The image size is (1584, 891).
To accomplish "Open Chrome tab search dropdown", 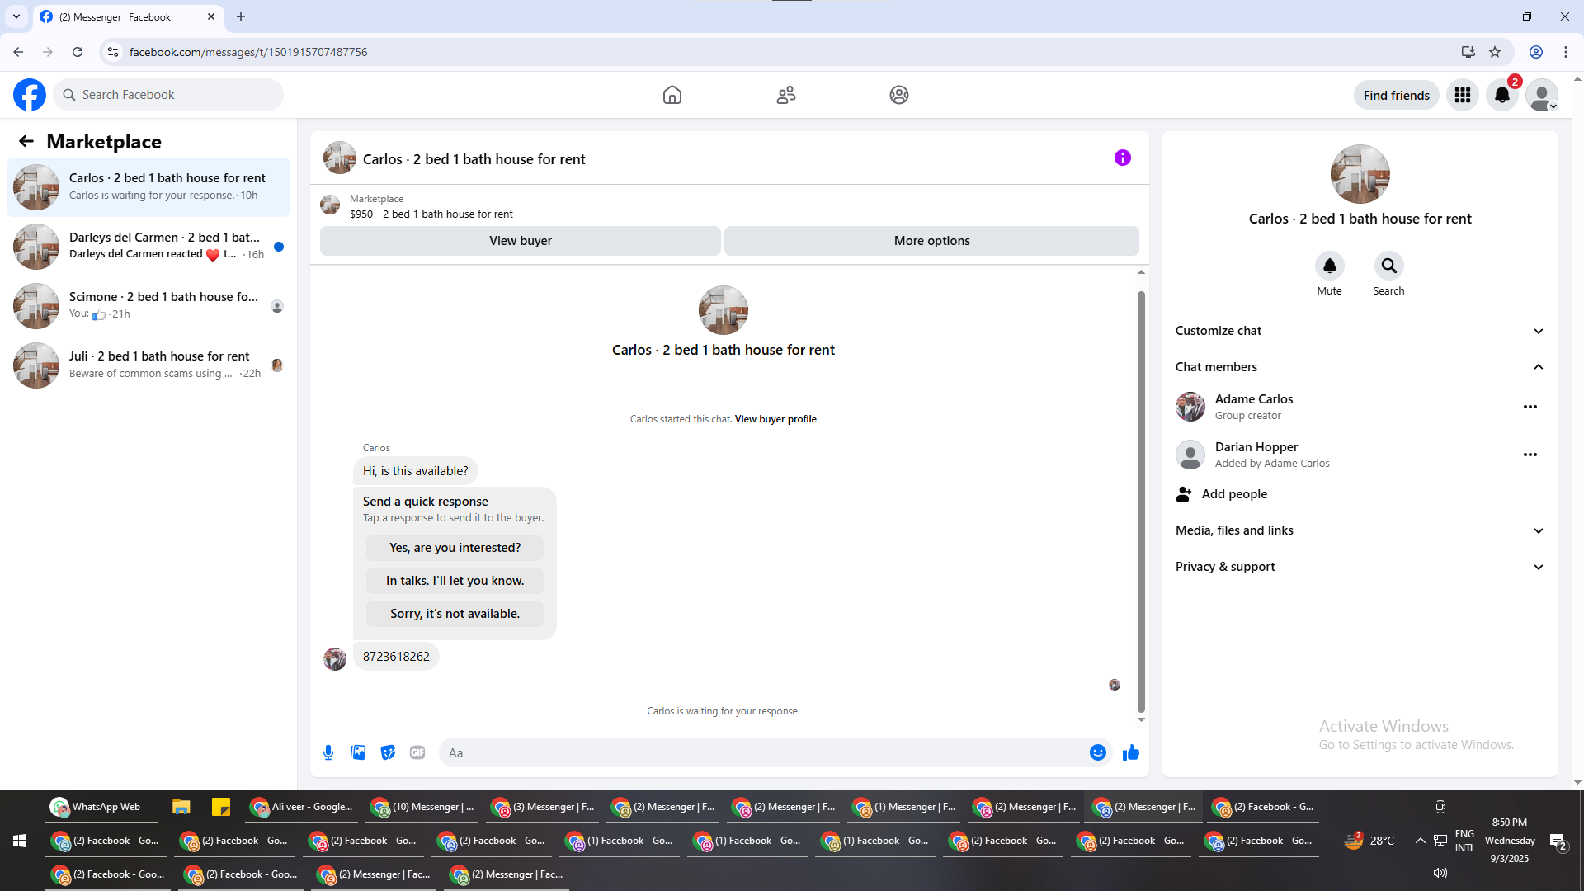I will [x=16, y=16].
